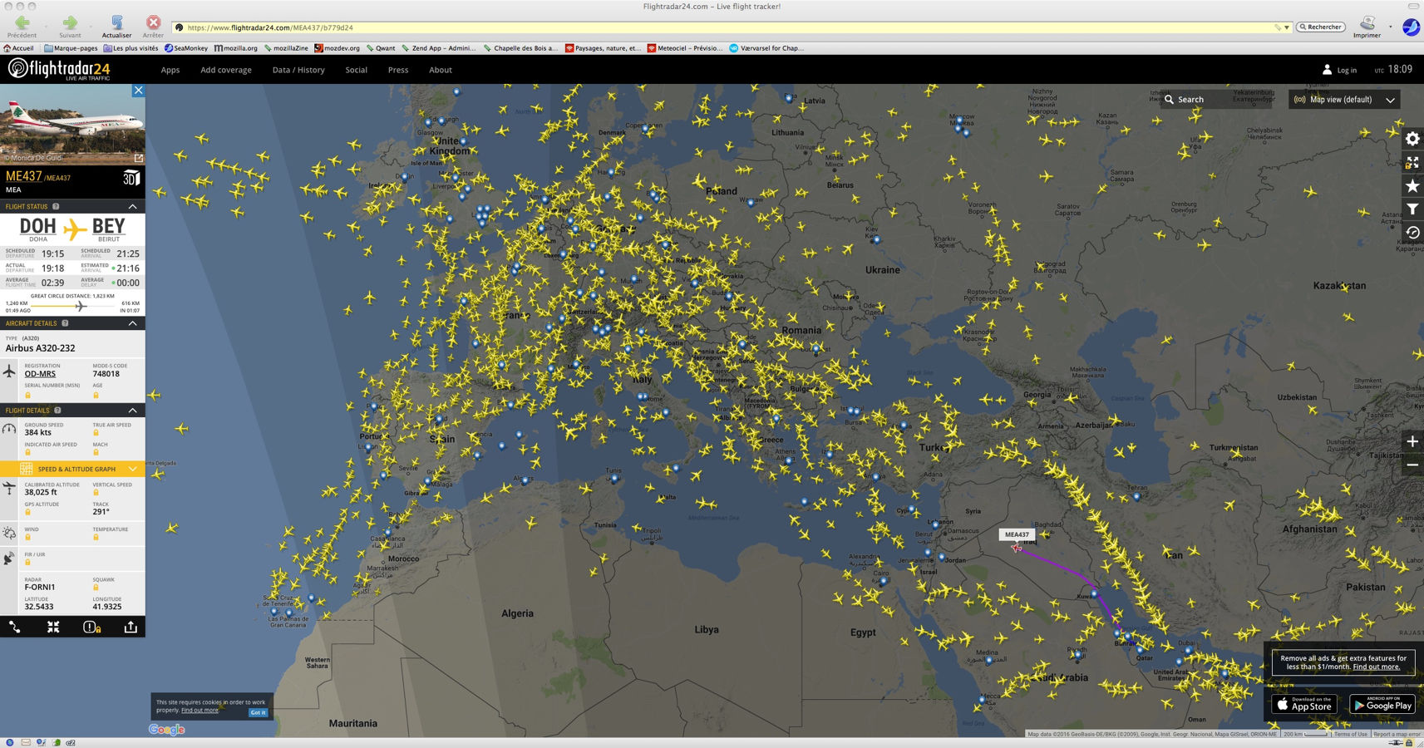Click the browser Rechercher search box

pyautogui.click(x=1321, y=27)
